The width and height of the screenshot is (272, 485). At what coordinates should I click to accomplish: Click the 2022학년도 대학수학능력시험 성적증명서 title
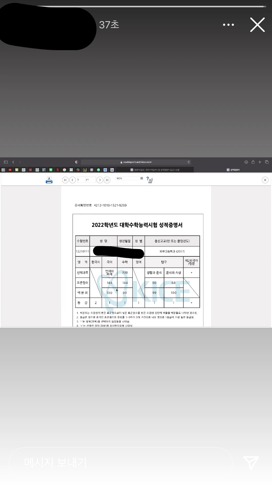tap(137, 225)
